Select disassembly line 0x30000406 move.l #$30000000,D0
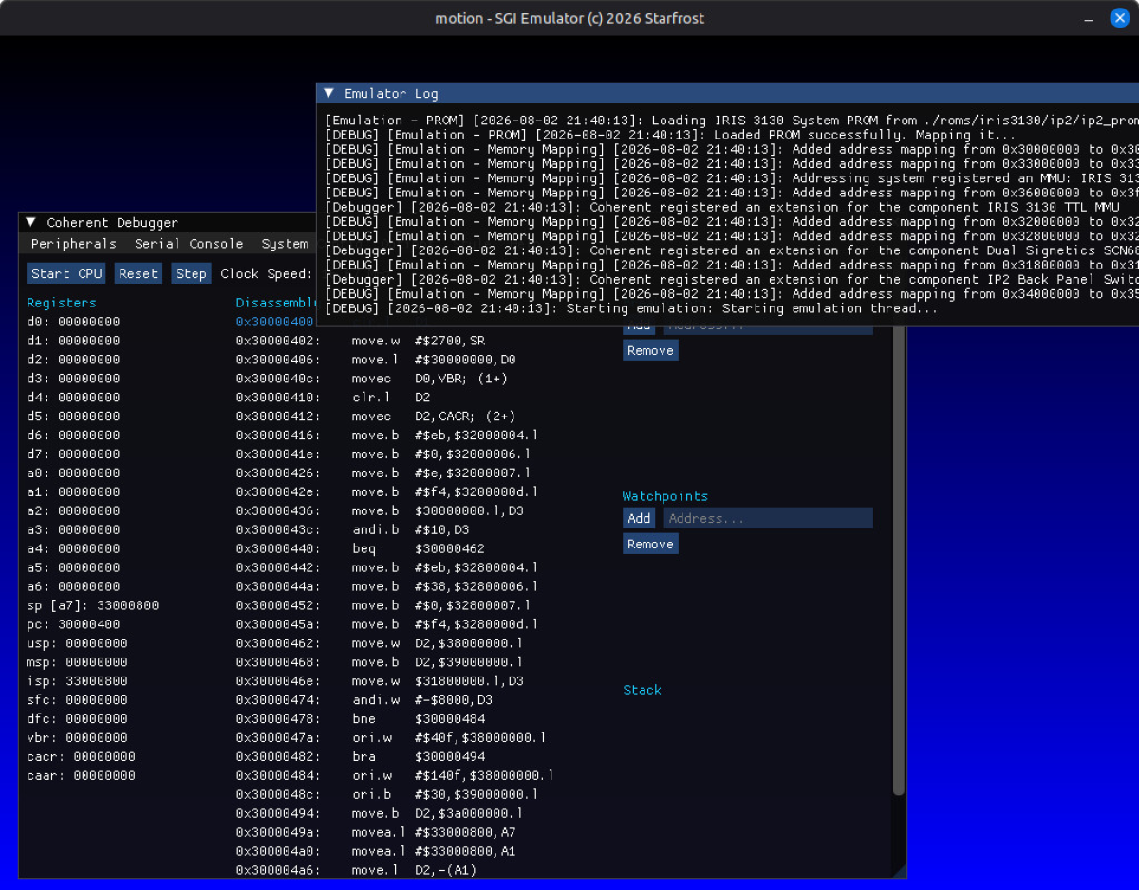This screenshot has height=890, width=1139. [376, 360]
